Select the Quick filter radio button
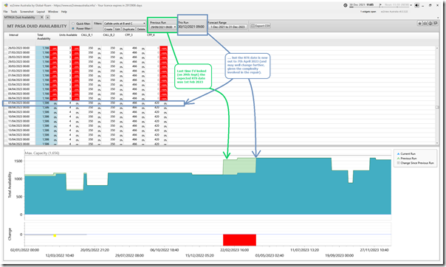This screenshot has width=446, height=267. 73,24
